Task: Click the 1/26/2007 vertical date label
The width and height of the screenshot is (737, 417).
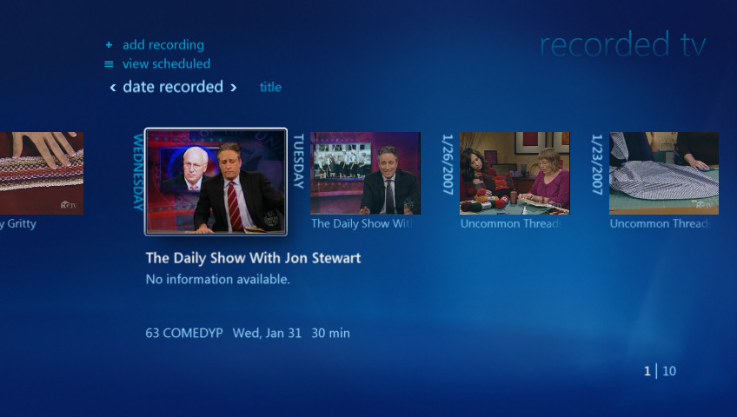Action: [x=448, y=165]
